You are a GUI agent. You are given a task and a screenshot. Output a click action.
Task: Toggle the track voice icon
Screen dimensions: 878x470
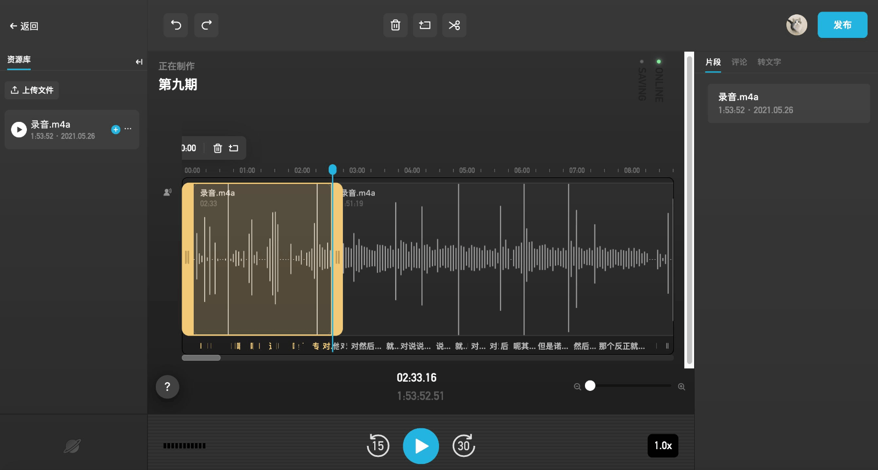point(167,192)
